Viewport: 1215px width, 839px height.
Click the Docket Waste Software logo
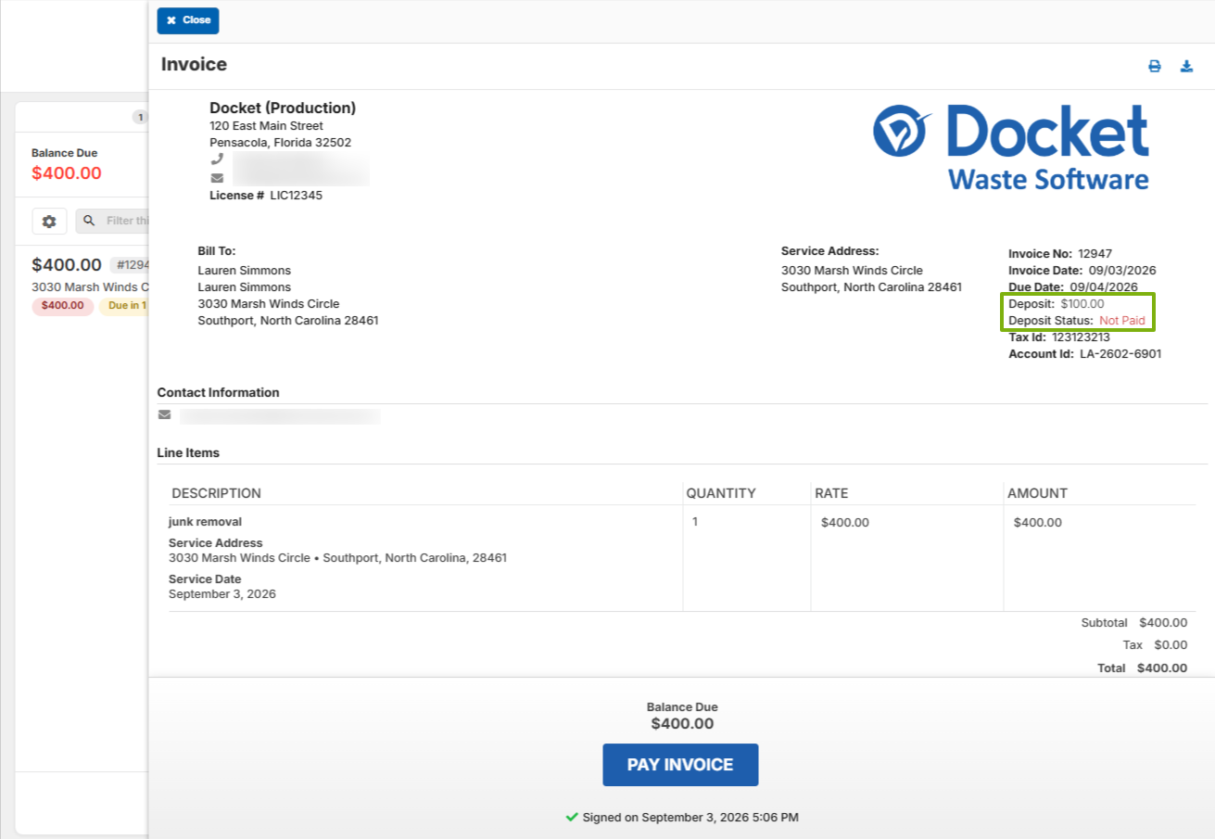(x=1011, y=146)
